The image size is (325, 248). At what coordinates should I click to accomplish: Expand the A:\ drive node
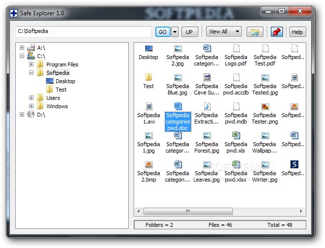pyautogui.click(x=22, y=48)
